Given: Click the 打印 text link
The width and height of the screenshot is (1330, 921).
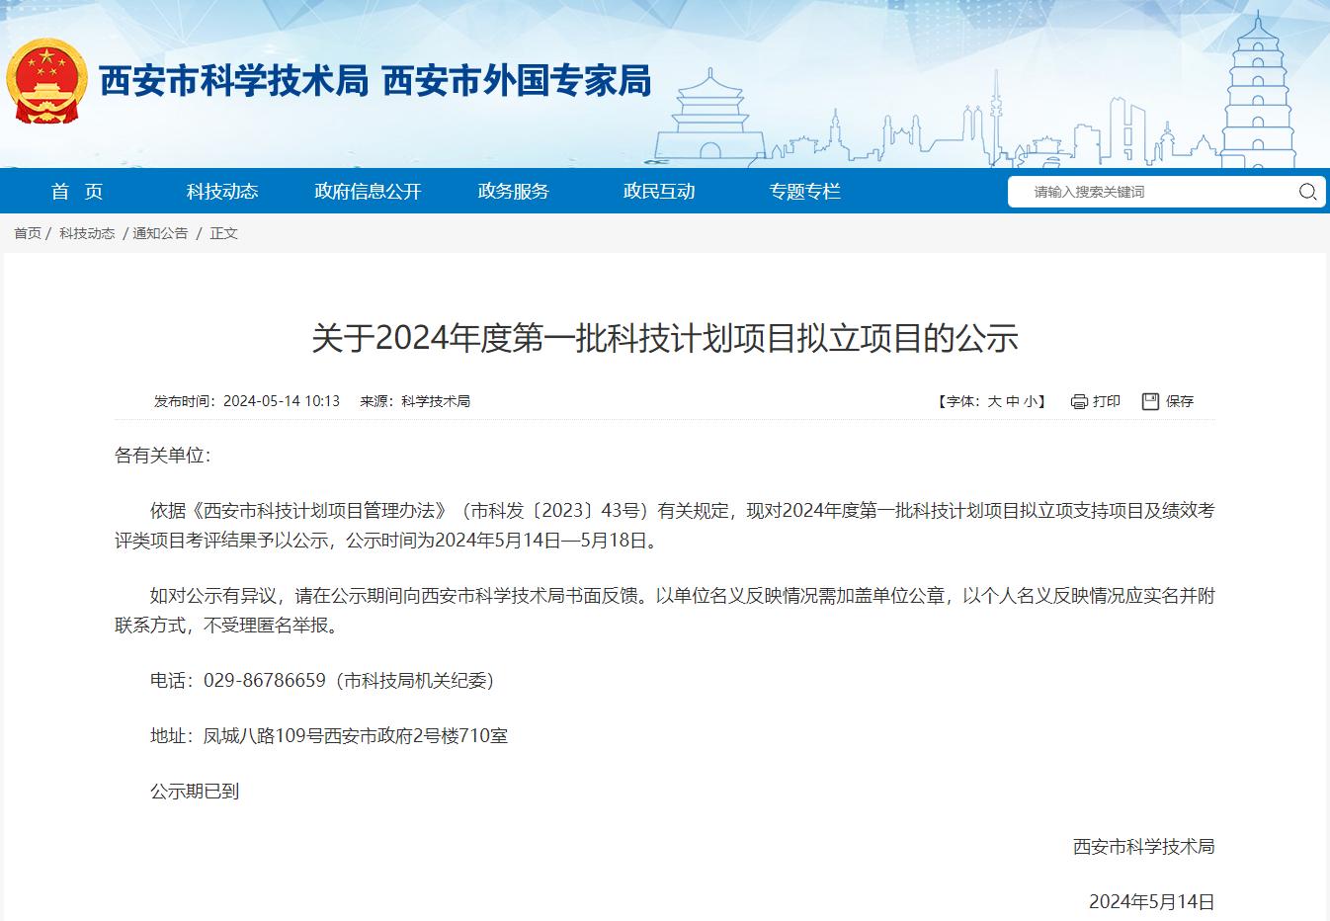Looking at the screenshot, I should pos(1107,401).
